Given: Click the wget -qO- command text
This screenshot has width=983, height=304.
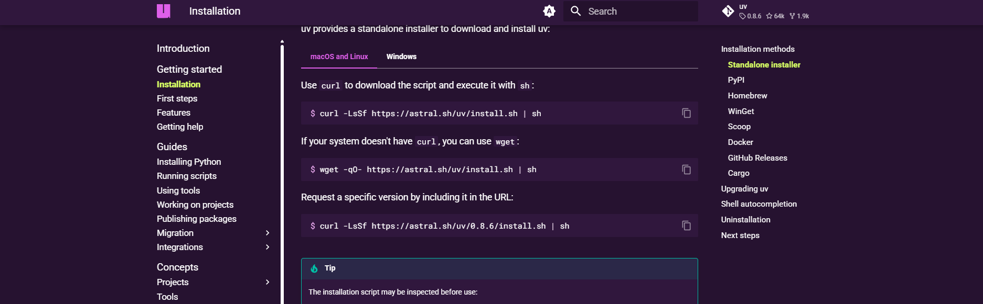Looking at the screenshot, I should pyautogui.click(x=428, y=170).
